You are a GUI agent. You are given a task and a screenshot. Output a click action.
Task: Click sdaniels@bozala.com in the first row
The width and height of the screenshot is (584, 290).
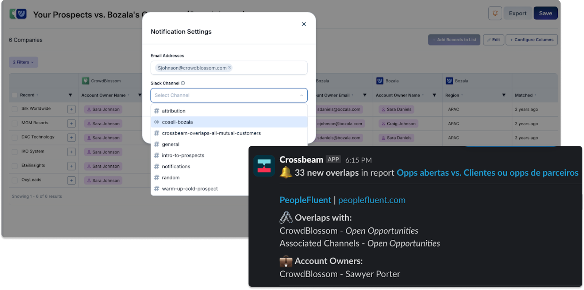[x=339, y=109]
